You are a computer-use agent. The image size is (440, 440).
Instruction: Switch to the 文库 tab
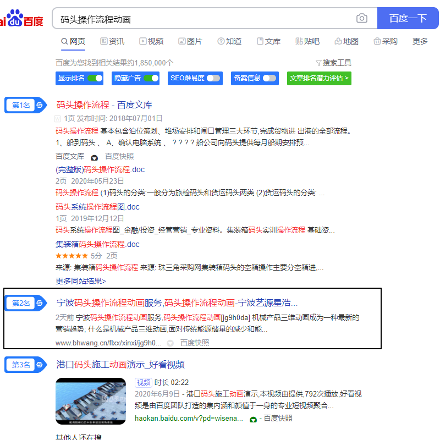(268, 42)
